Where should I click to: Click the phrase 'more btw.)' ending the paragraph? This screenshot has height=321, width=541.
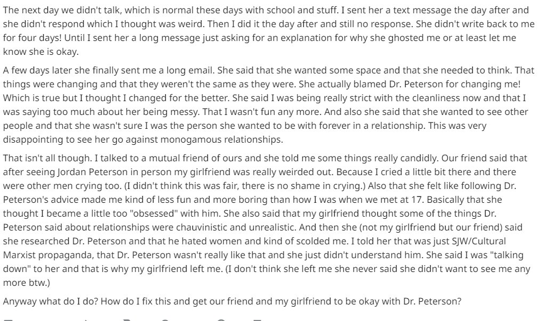pos(26,283)
